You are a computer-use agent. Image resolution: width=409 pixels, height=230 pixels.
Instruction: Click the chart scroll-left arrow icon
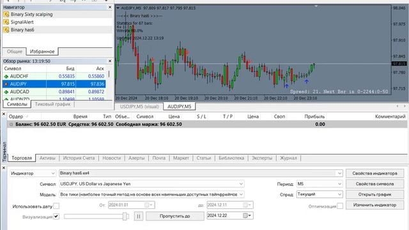[397, 106]
